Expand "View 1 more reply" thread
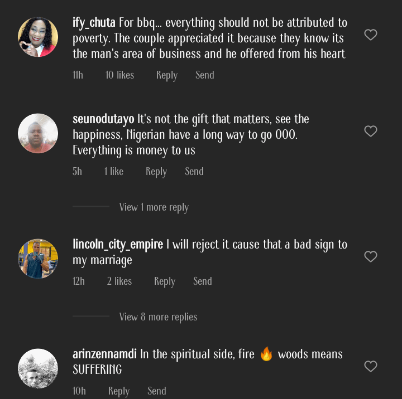Screen dimensions: 402x399 [x=154, y=207]
